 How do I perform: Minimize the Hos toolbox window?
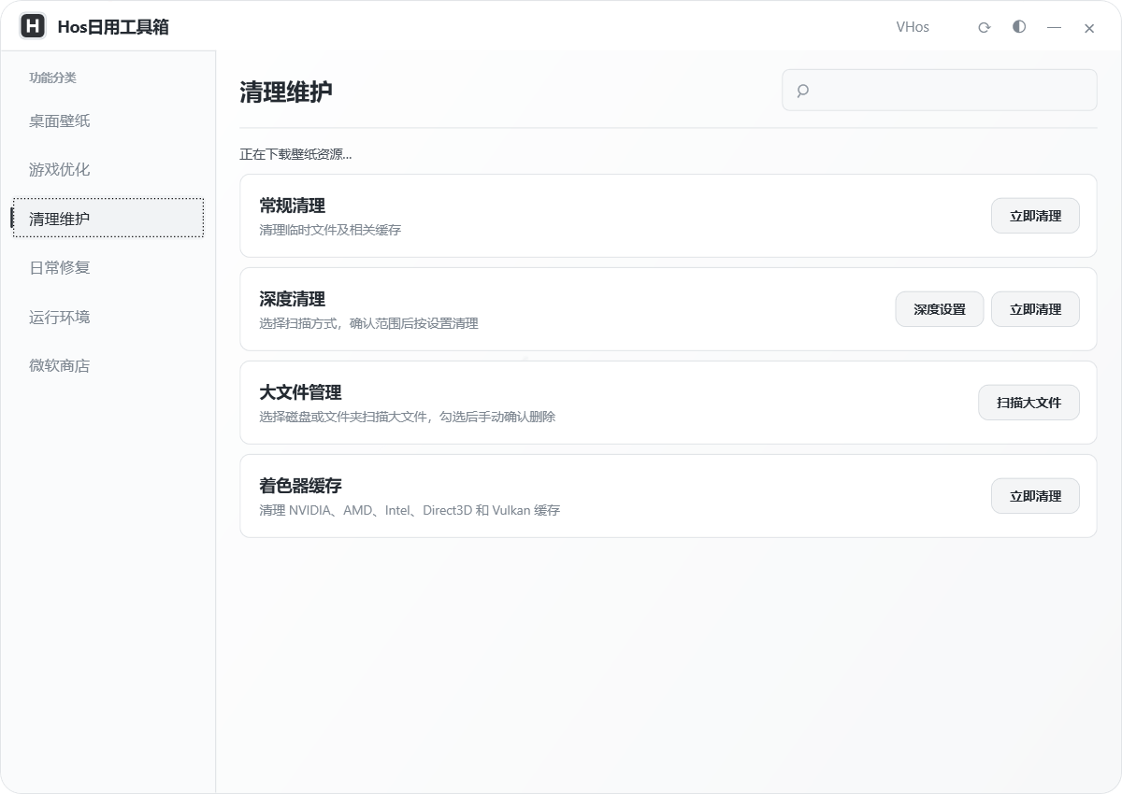point(1054,27)
